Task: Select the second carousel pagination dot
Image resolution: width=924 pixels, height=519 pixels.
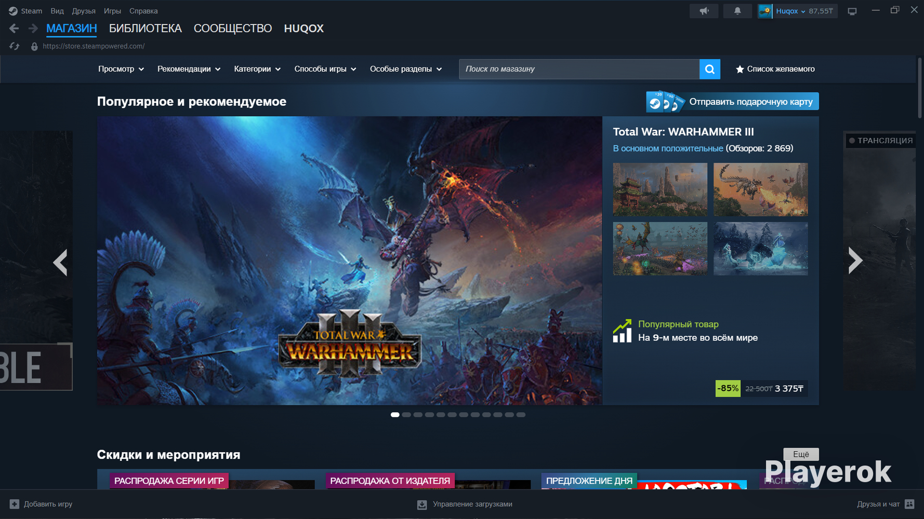Action: click(406, 415)
